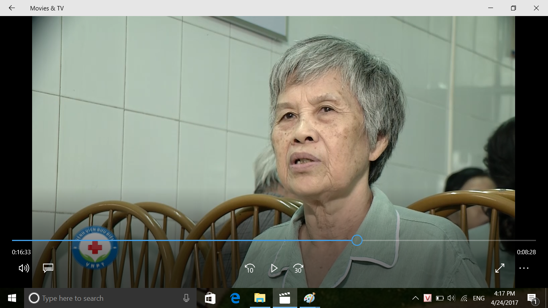Image resolution: width=548 pixels, height=308 pixels.
Task: Click the seek bar position handle
Action: tap(357, 240)
